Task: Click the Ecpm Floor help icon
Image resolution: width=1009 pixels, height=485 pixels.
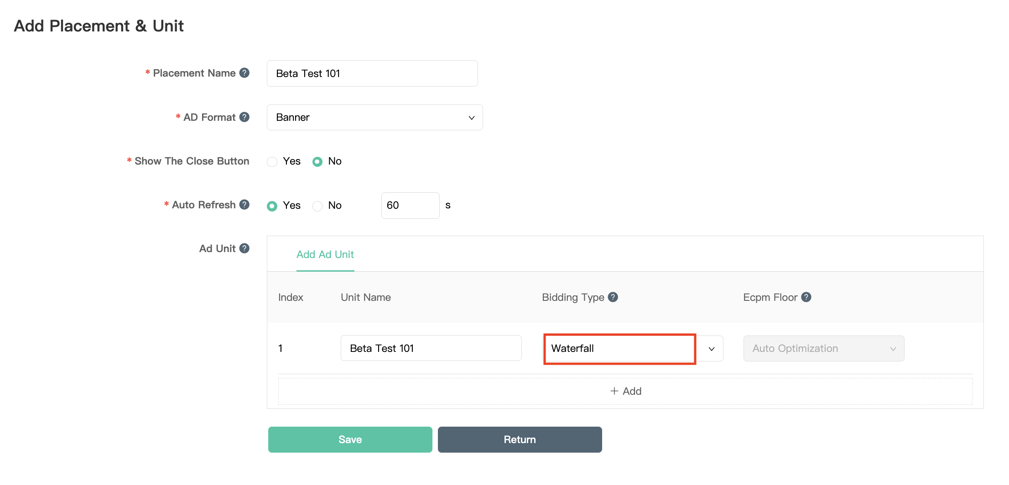Action: point(806,297)
